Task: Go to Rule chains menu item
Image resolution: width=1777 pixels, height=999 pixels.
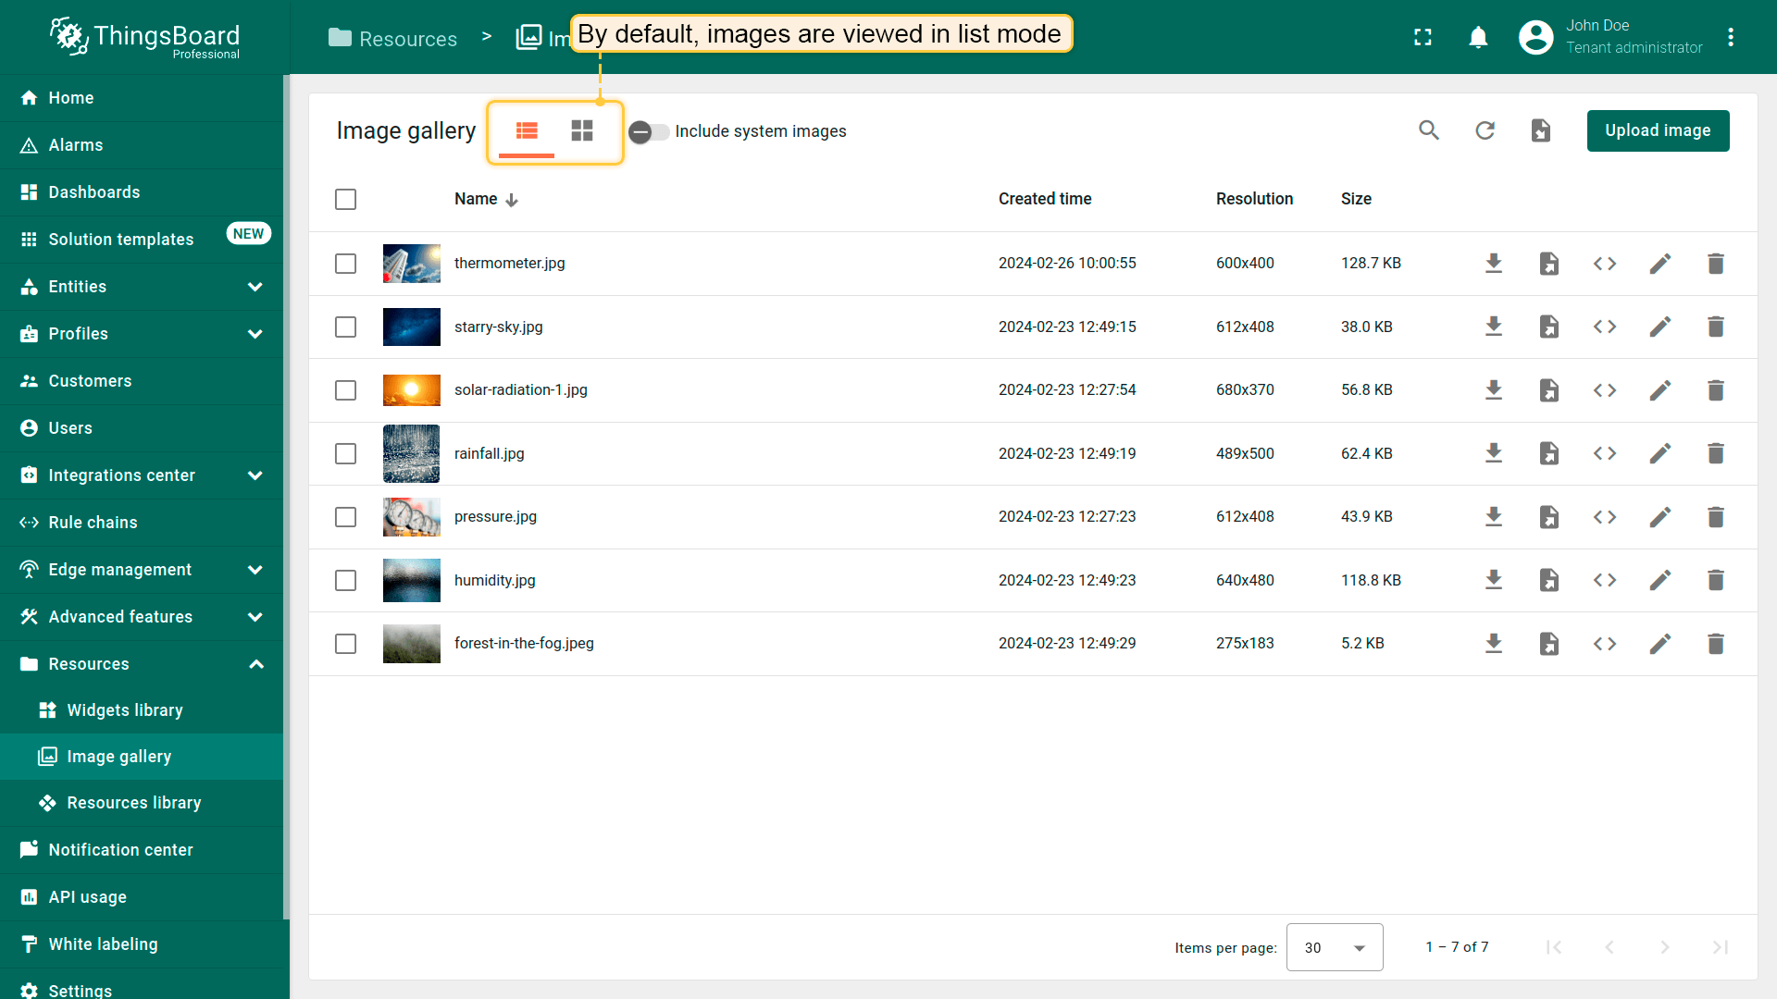Action: tap(93, 523)
